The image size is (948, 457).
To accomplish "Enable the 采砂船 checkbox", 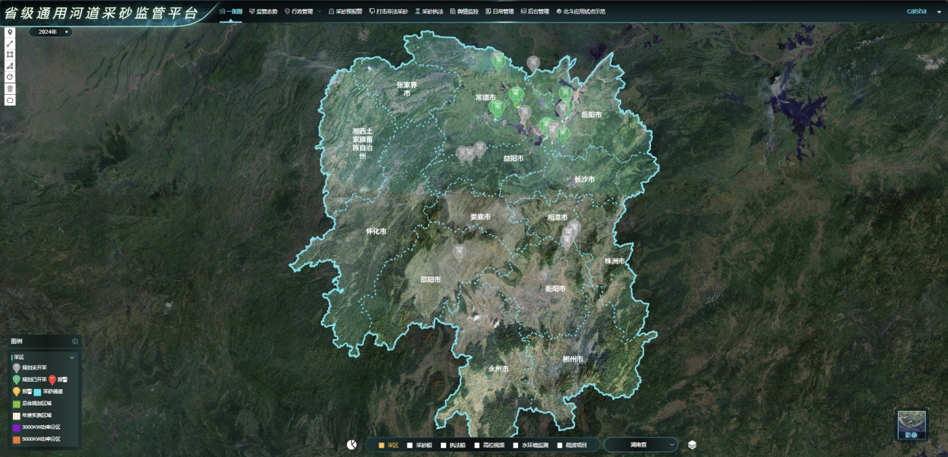I will [x=410, y=445].
